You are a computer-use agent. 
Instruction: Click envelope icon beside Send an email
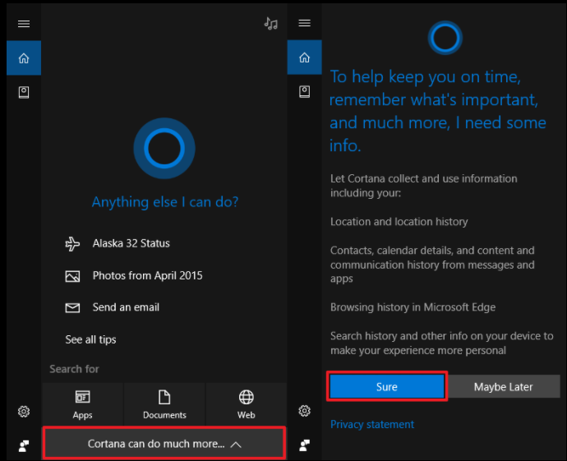point(72,307)
